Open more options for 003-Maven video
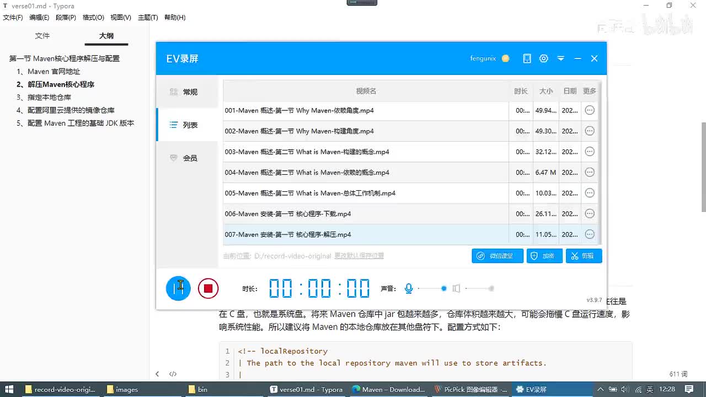The width and height of the screenshot is (706, 397). pos(590,152)
